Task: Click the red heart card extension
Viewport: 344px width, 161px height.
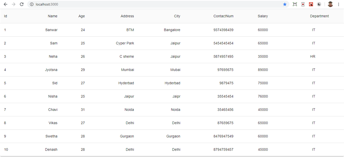Action: click(x=303, y=4)
